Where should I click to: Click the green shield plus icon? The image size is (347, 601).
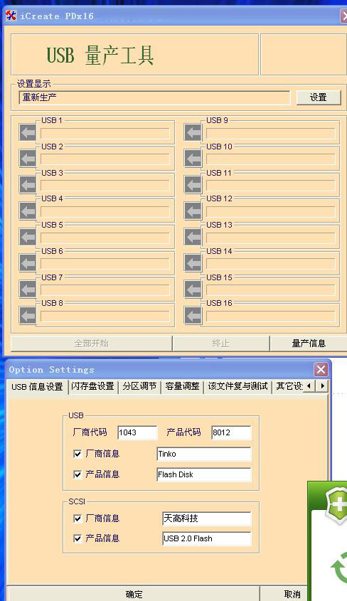[x=336, y=504]
